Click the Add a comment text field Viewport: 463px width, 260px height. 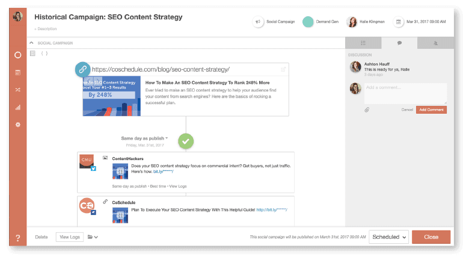[405, 93]
